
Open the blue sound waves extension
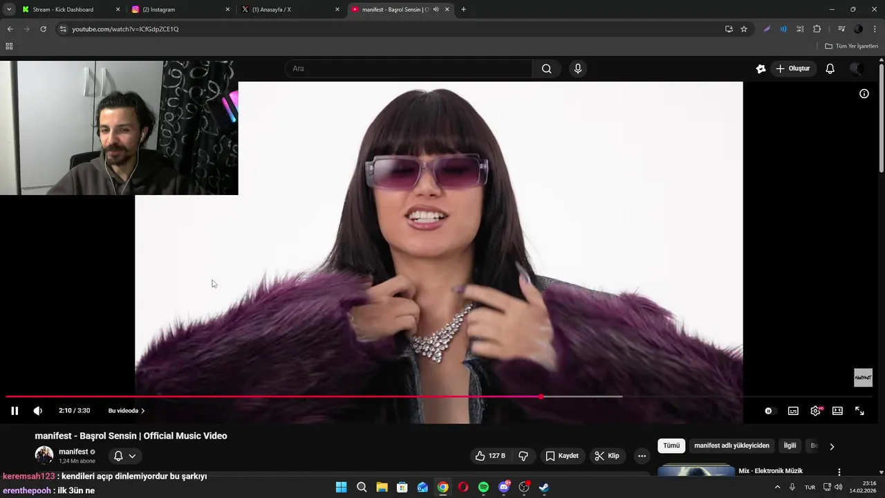(783, 29)
